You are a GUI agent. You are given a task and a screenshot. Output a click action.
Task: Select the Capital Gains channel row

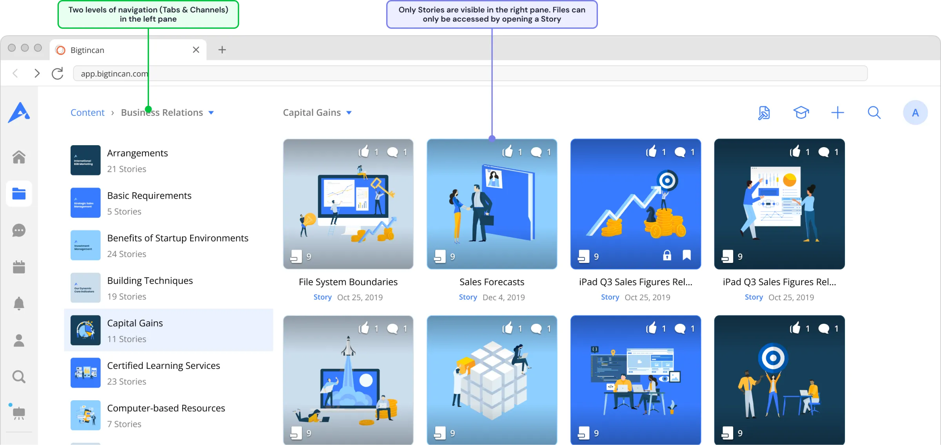point(169,330)
